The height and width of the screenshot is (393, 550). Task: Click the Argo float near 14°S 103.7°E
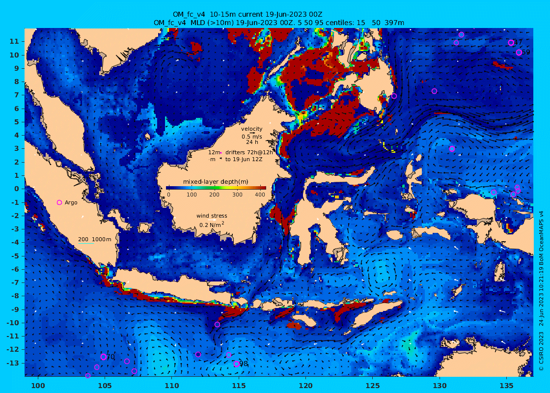(x=88, y=376)
